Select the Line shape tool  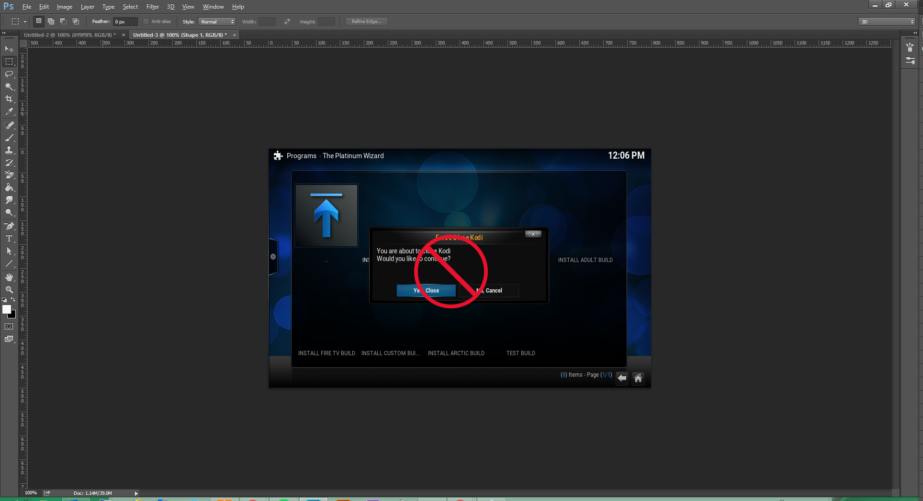tap(9, 263)
